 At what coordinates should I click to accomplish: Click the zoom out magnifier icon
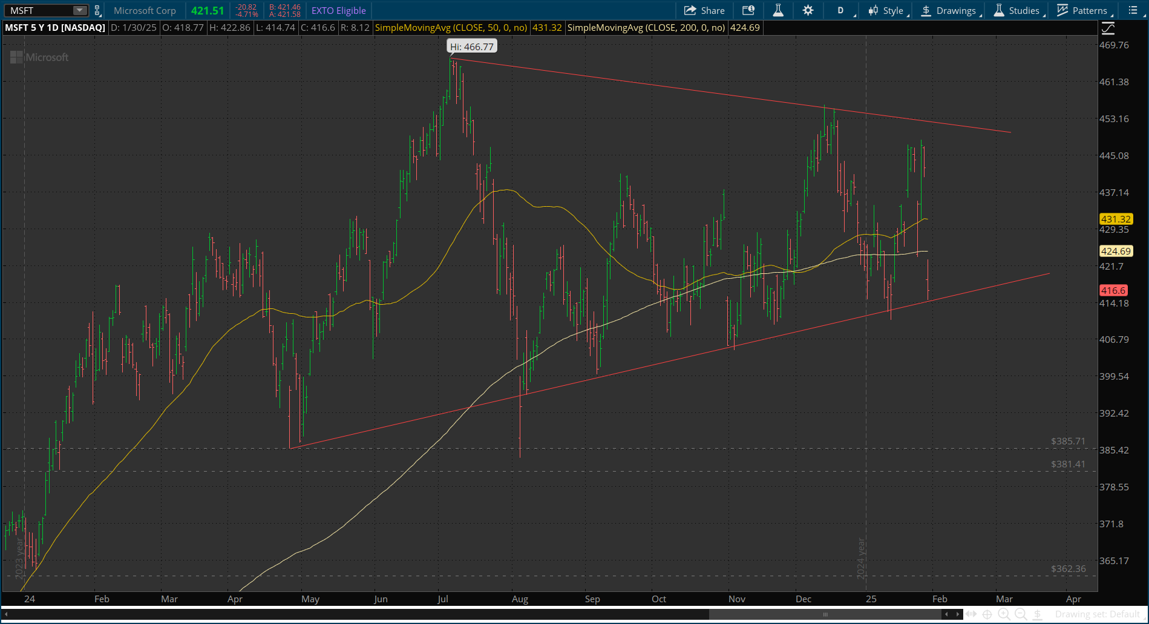(x=1021, y=614)
